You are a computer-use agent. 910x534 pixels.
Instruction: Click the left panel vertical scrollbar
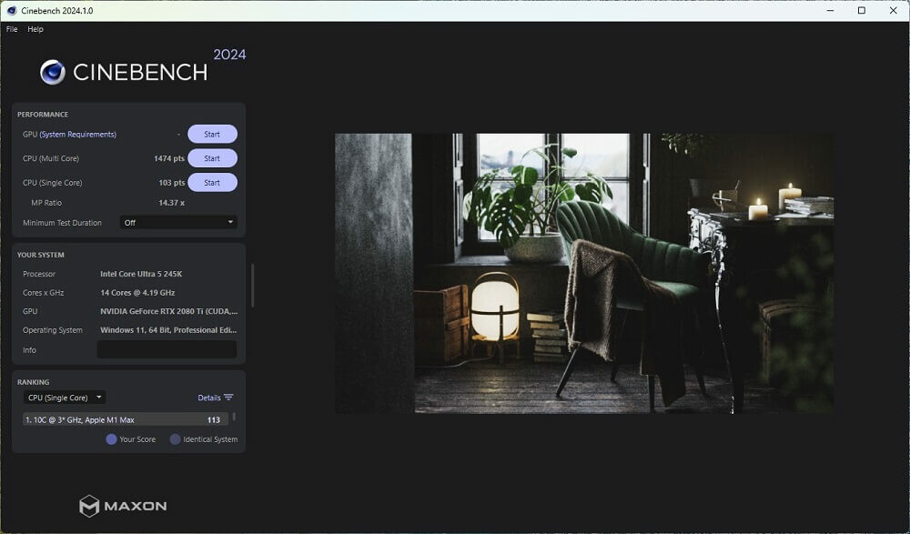point(252,286)
